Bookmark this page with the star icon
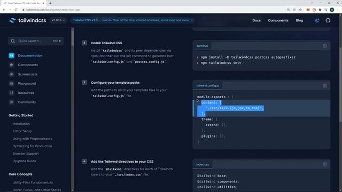Viewport: 342px width, 192px height. click(x=300, y=10)
